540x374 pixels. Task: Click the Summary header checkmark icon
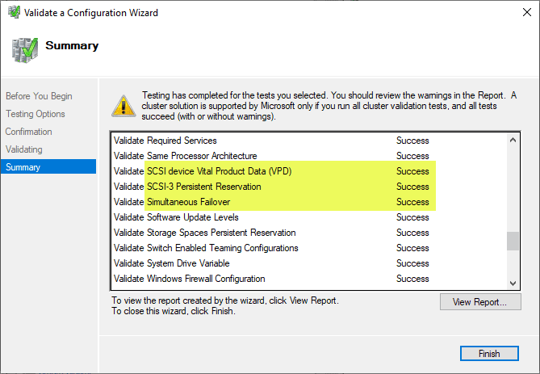[24, 48]
